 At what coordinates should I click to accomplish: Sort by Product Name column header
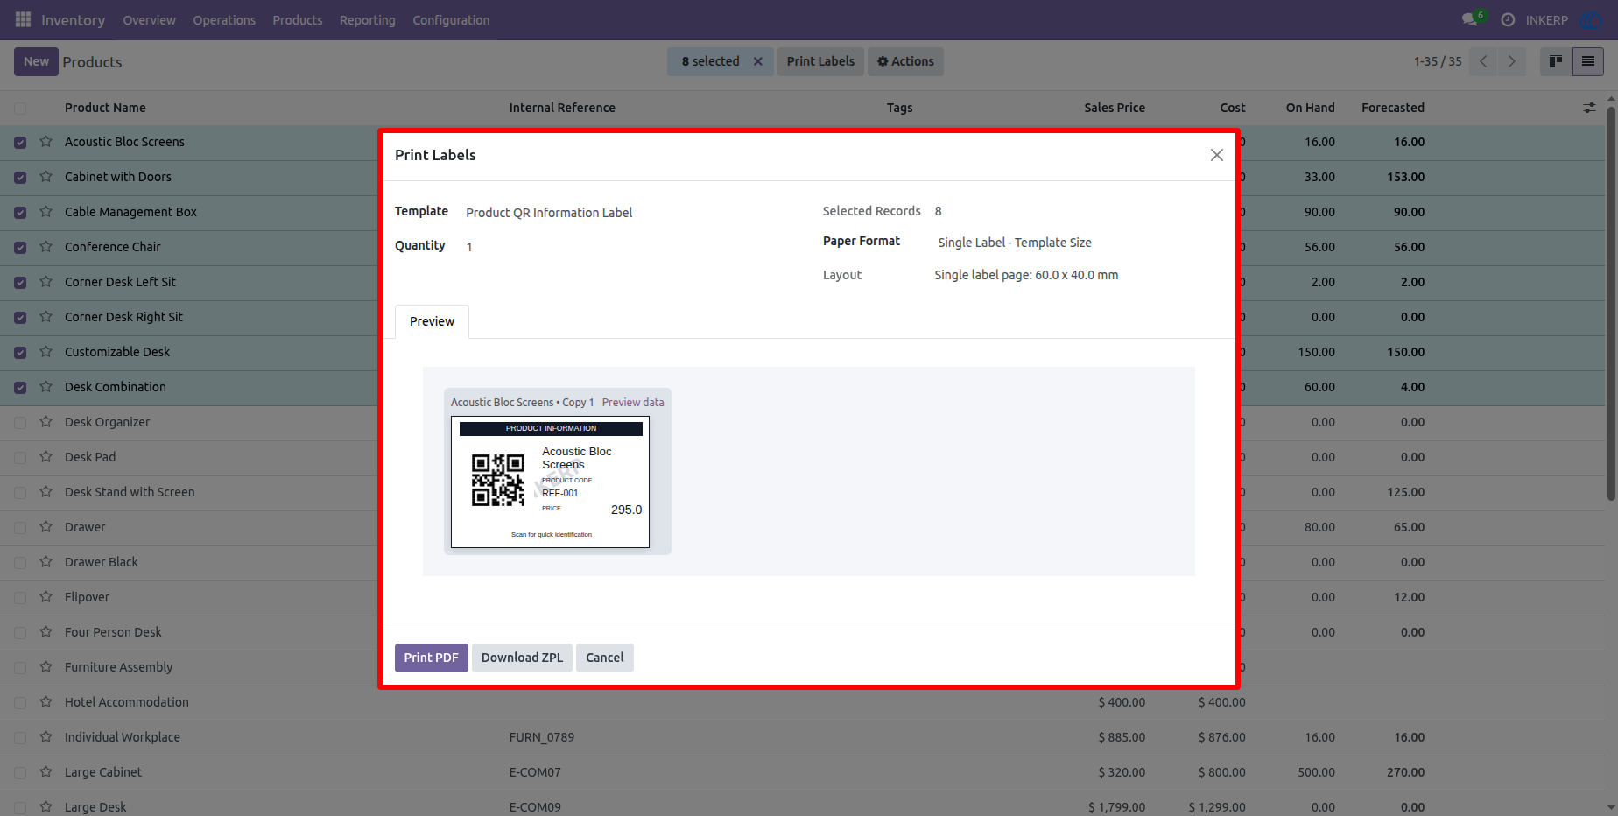[x=105, y=108]
